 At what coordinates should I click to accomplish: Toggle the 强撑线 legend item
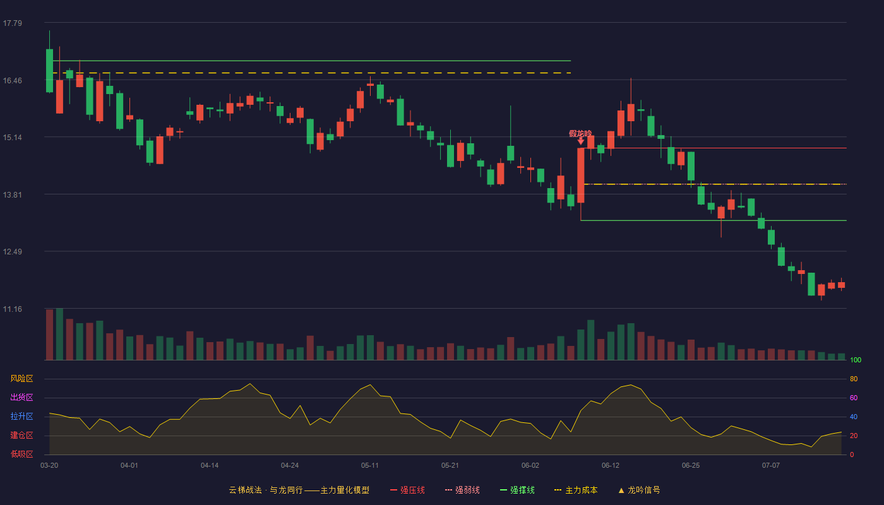point(517,490)
